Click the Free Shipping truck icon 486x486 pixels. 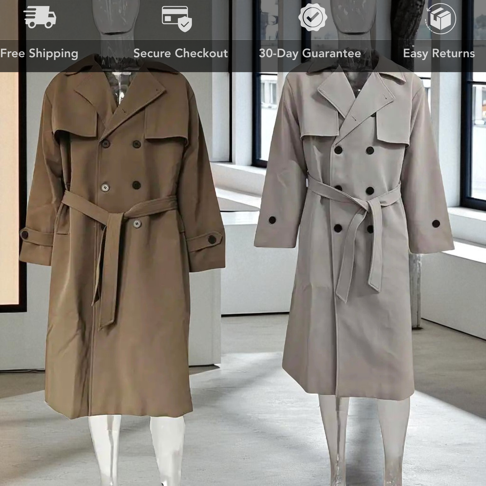click(x=40, y=17)
